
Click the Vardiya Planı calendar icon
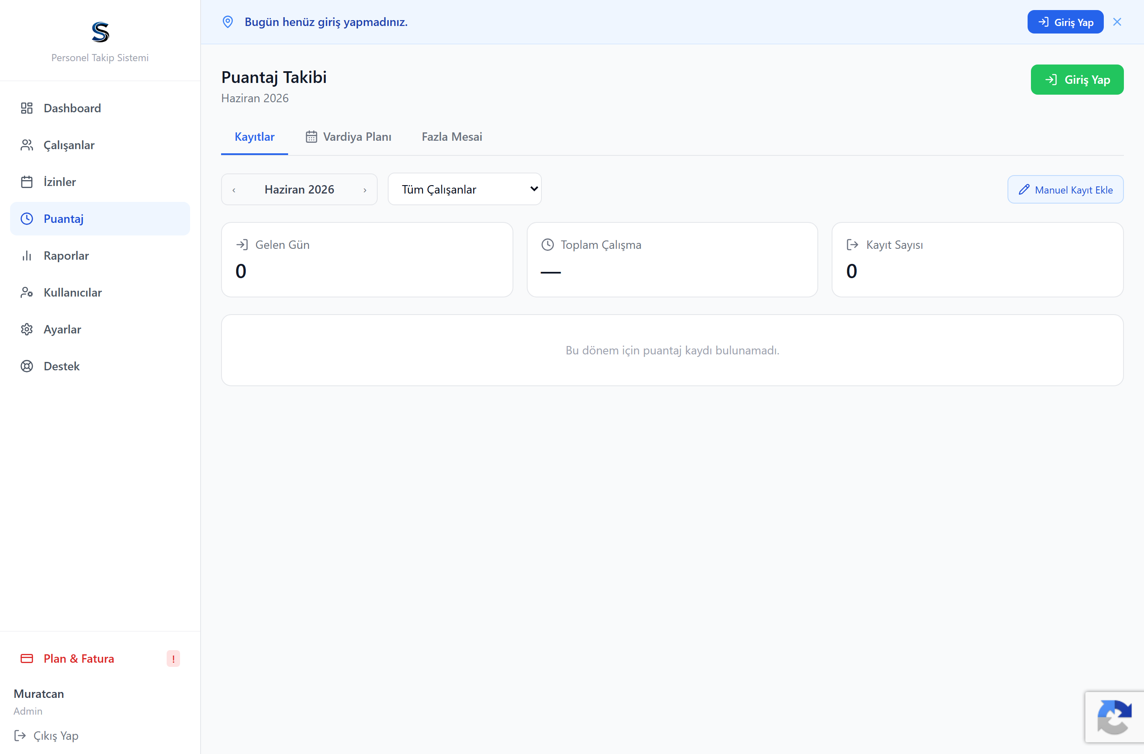click(x=312, y=137)
